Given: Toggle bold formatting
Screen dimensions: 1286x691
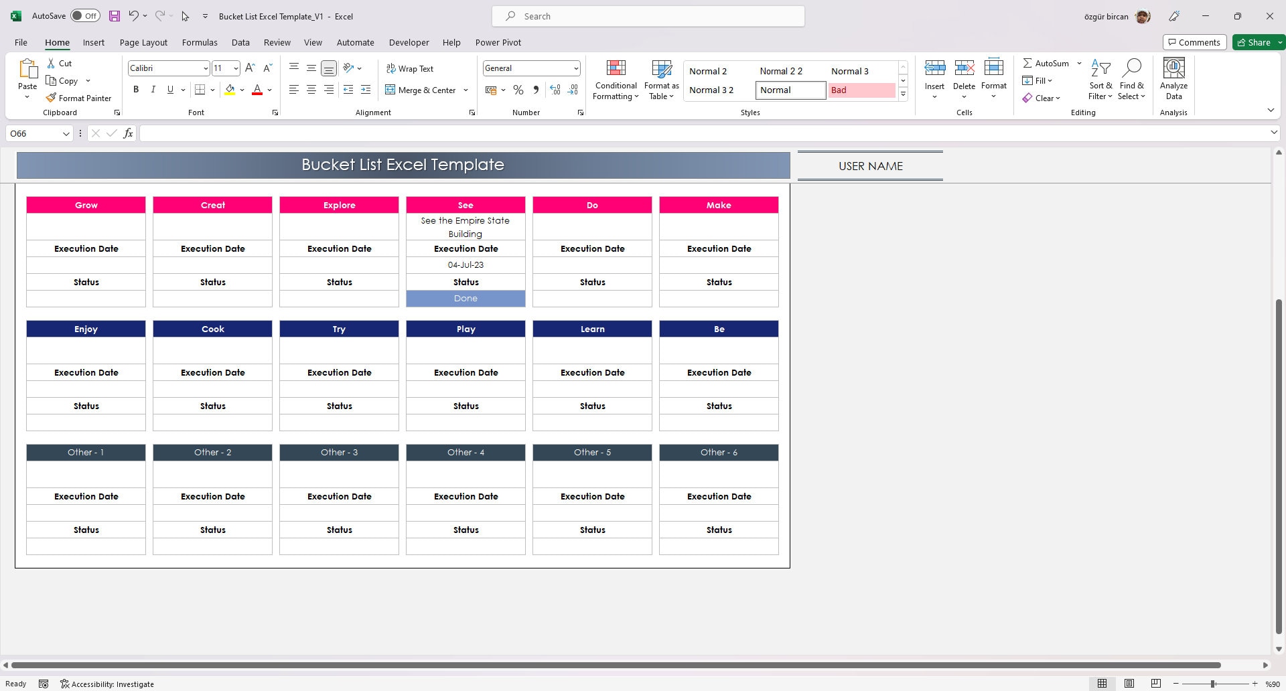Looking at the screenshot, I should 135,89.
